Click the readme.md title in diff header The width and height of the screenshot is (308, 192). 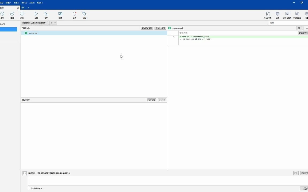pyautogui.click(x=177, y=28)
